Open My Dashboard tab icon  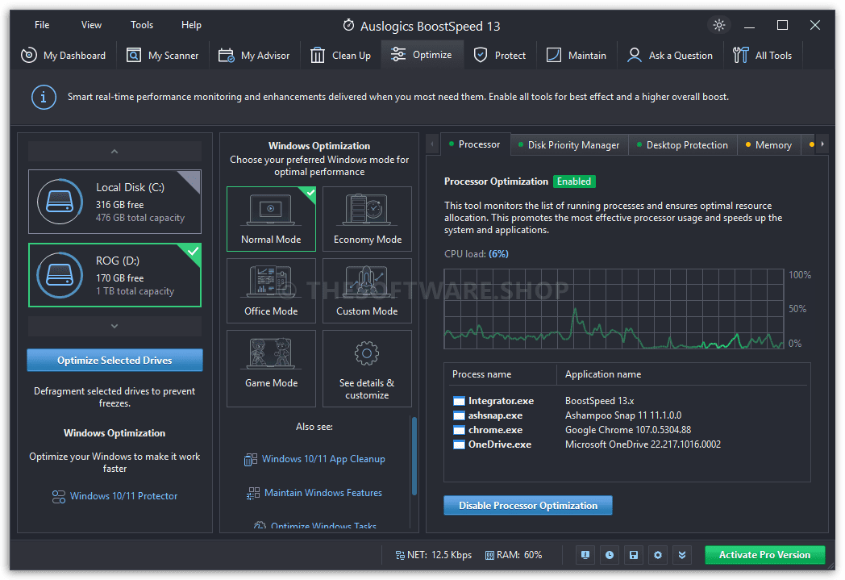pyautogui.click(x=28, y=55)
